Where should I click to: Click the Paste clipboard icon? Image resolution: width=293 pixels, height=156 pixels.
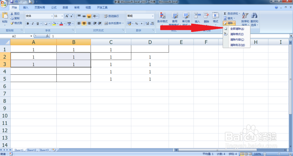(5, 15)
